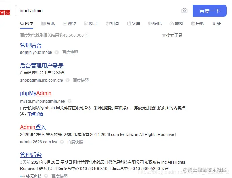Click the snippet 产品管理后台用户名 密码

pos(42,73)
